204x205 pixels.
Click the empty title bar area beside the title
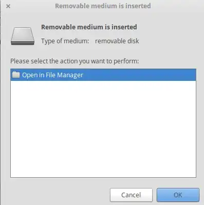176,6
